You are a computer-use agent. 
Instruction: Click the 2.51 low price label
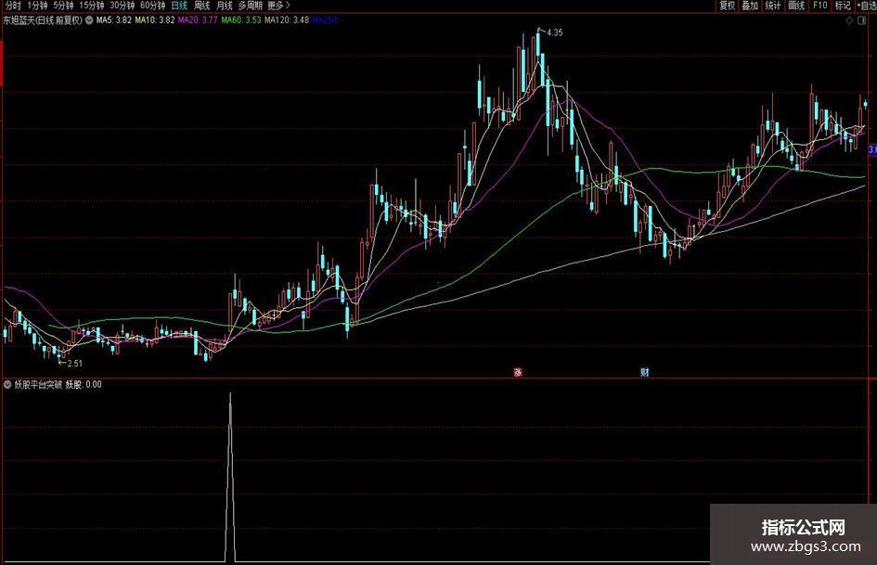74,363
